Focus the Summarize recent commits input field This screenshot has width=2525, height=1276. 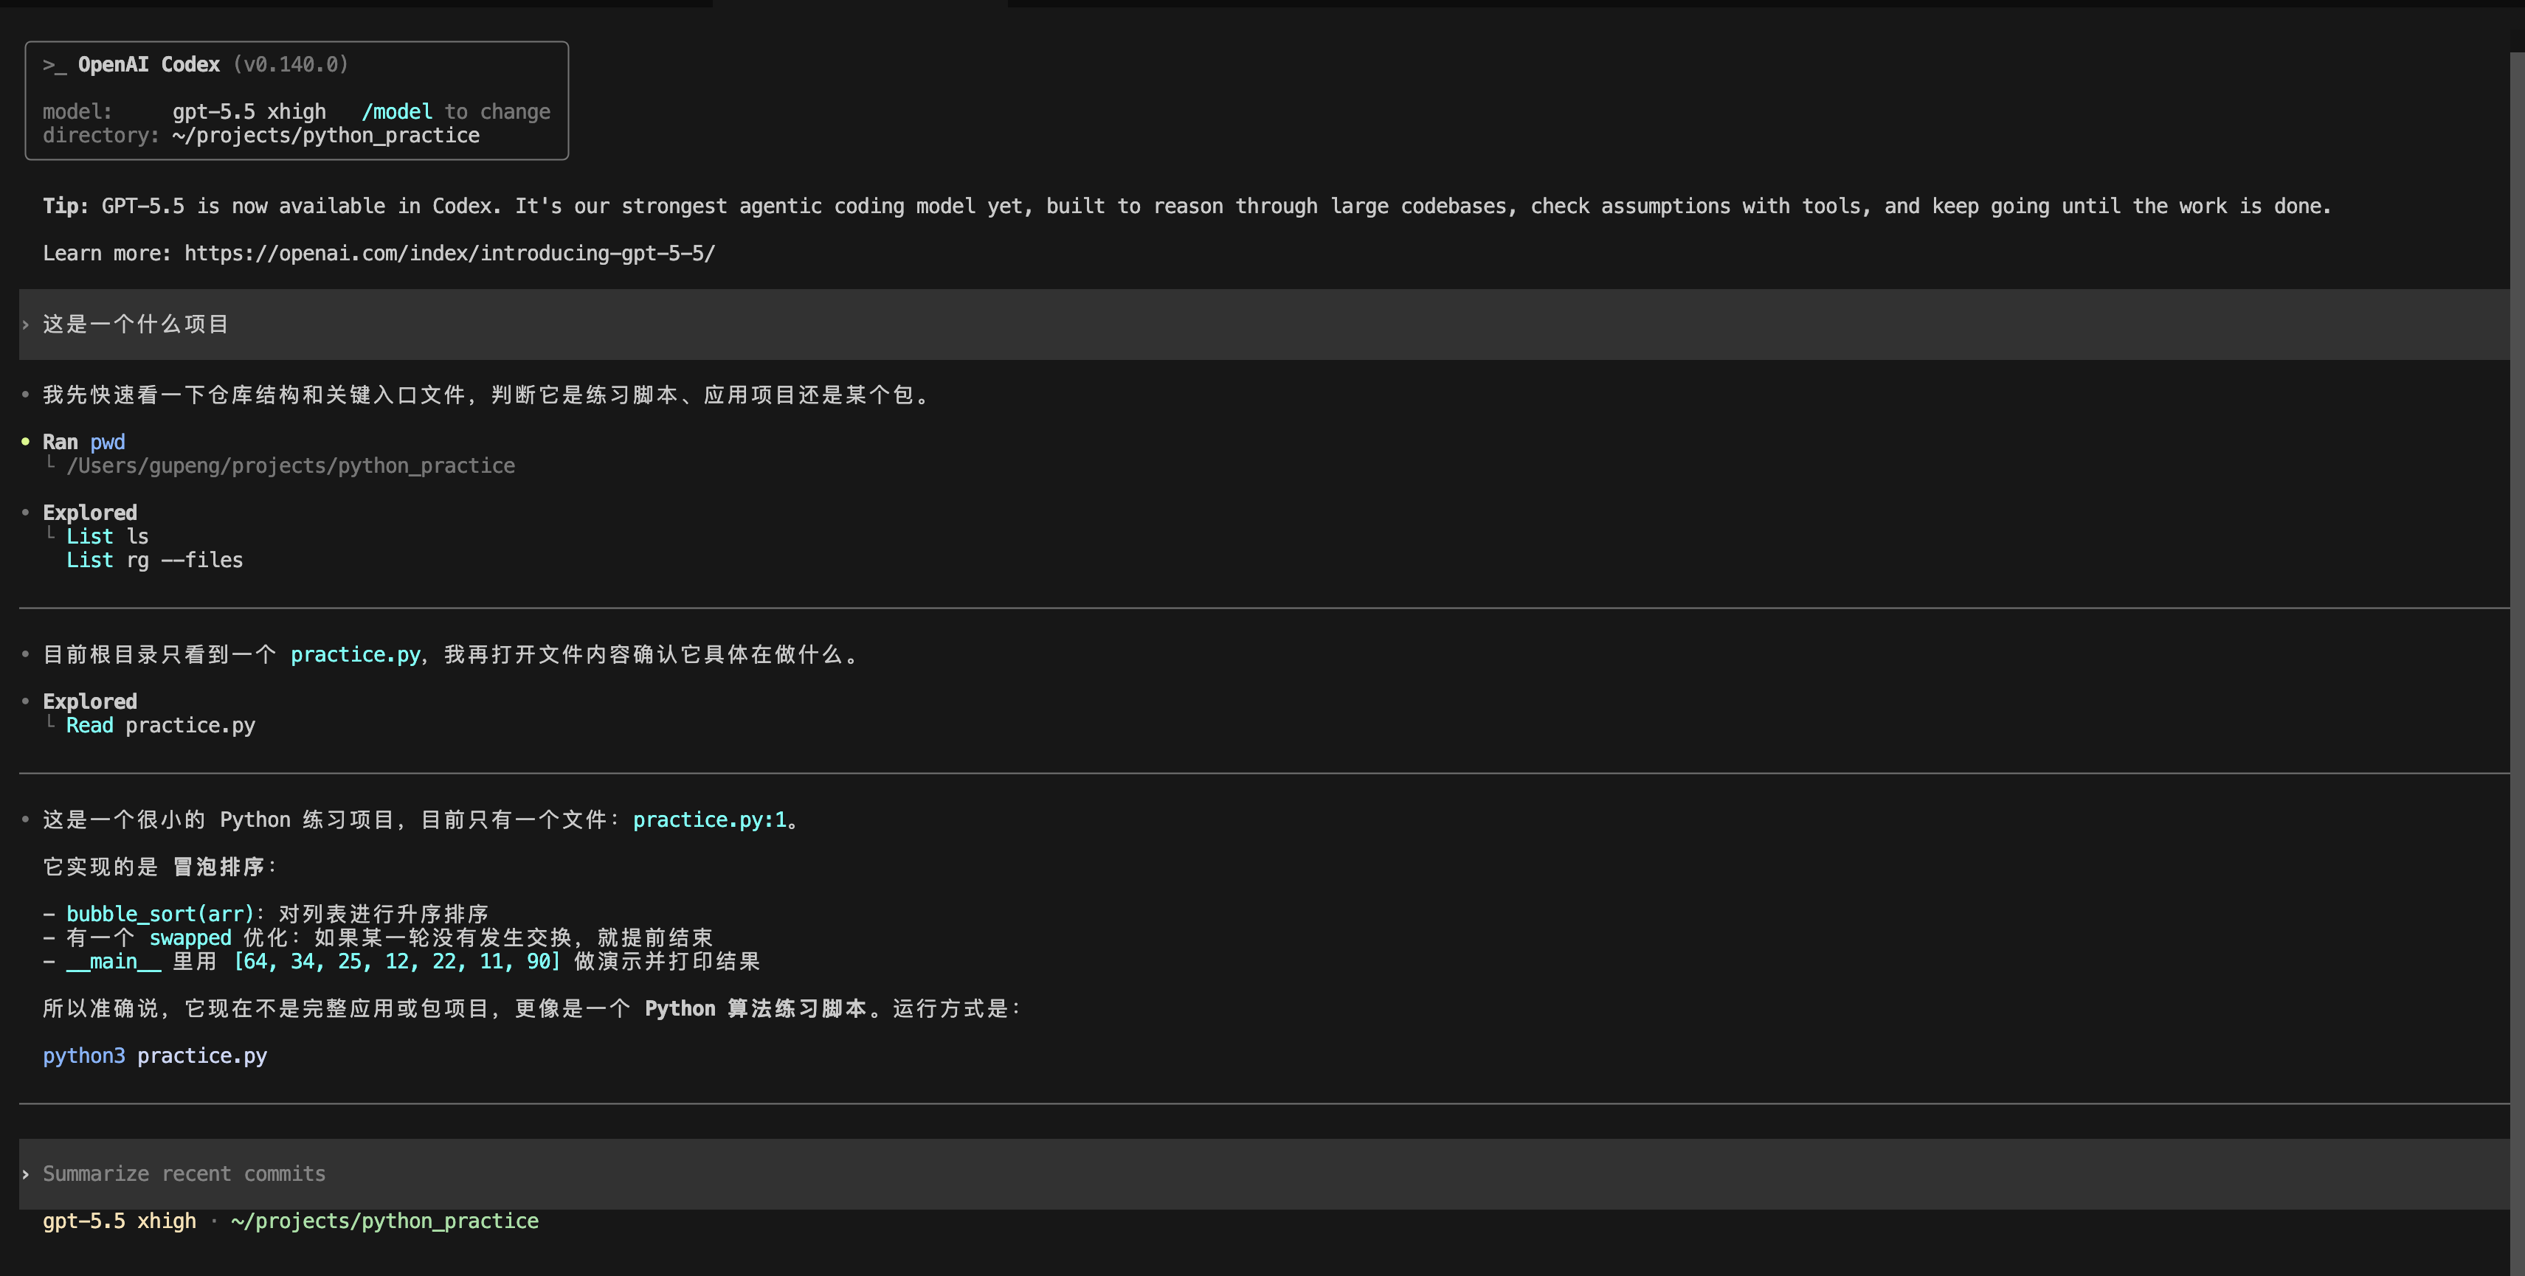1265,1173
